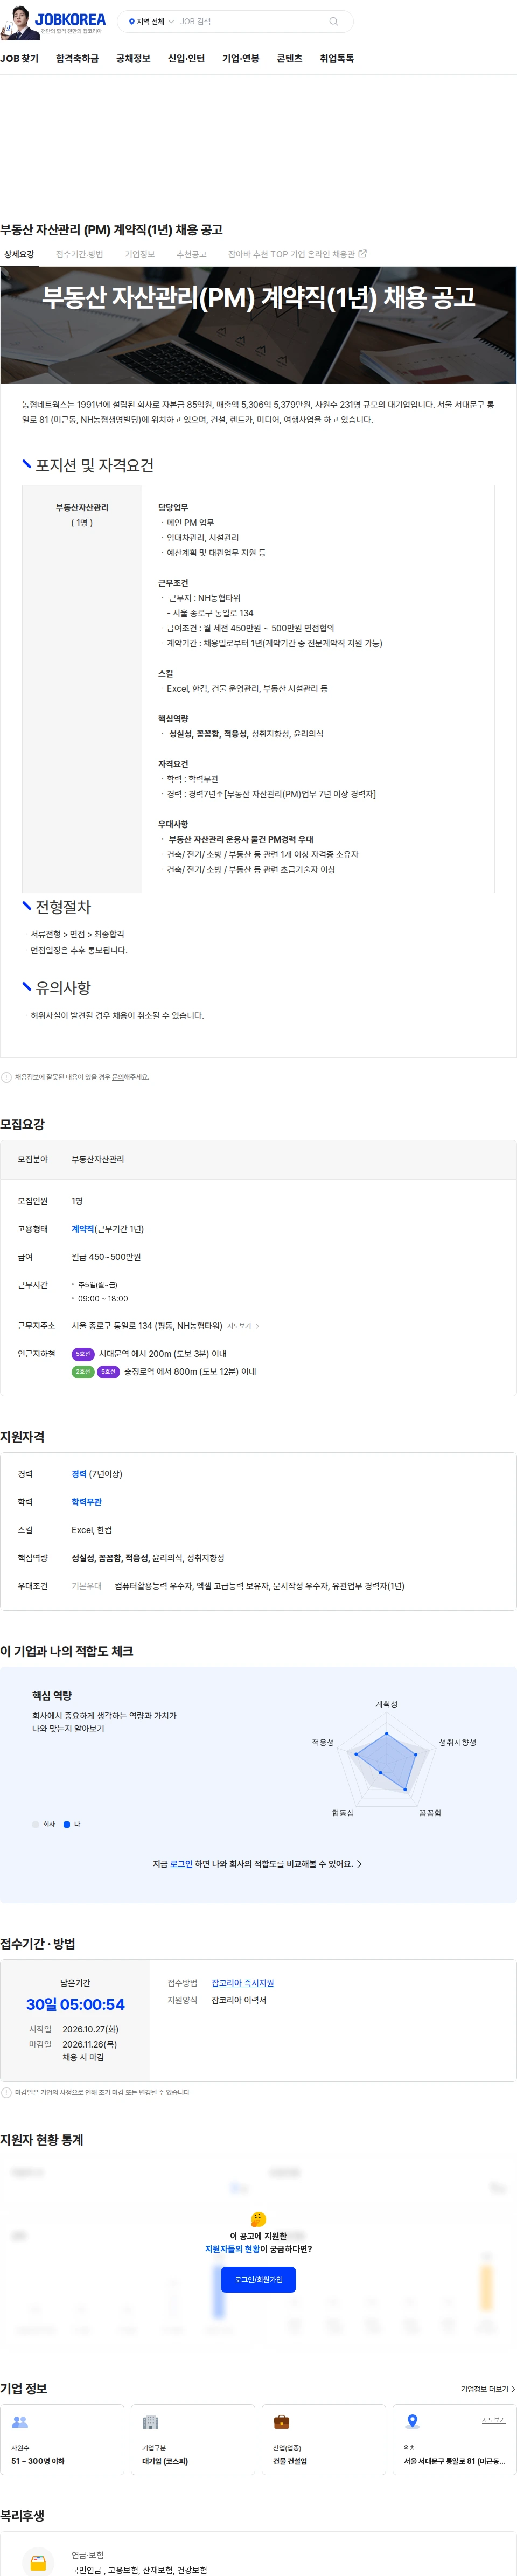Open 지도보기 link beside 근무지주소
This screenshot has width=517, height=2576.
coord(239,1326)
